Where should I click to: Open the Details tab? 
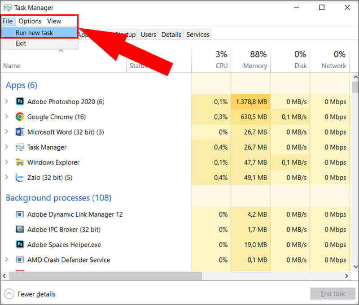[171, 35]
